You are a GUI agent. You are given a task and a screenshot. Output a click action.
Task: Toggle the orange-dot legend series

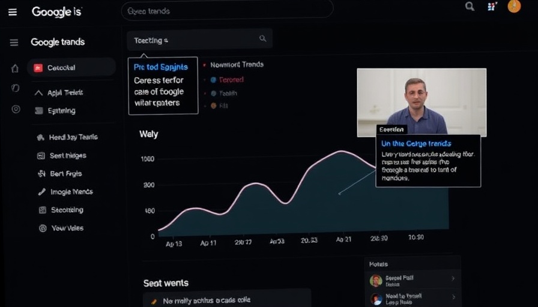223,106
